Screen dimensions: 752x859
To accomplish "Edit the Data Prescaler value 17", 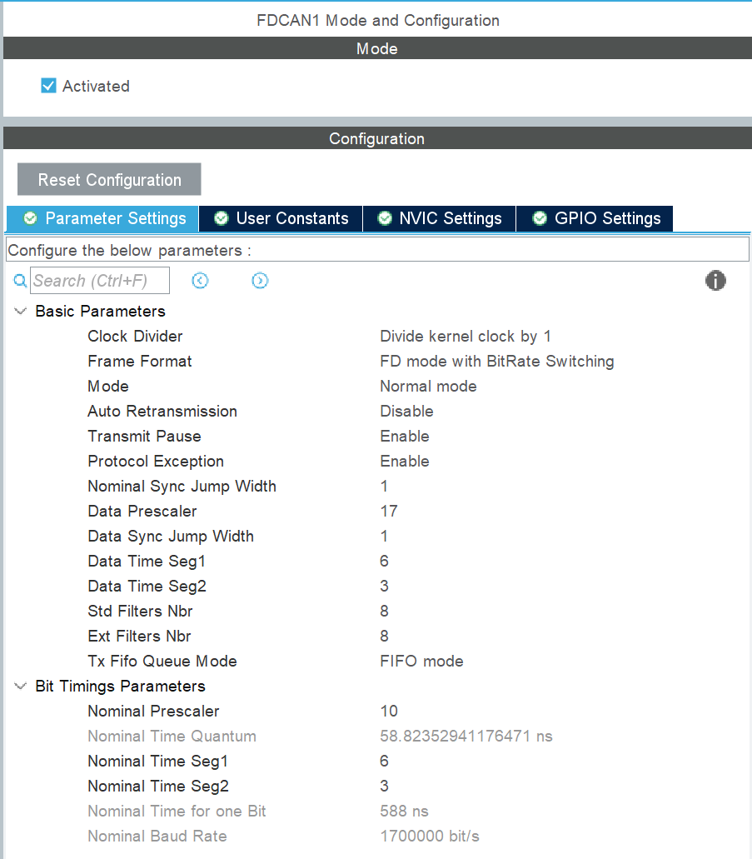I will coord(389,511).
